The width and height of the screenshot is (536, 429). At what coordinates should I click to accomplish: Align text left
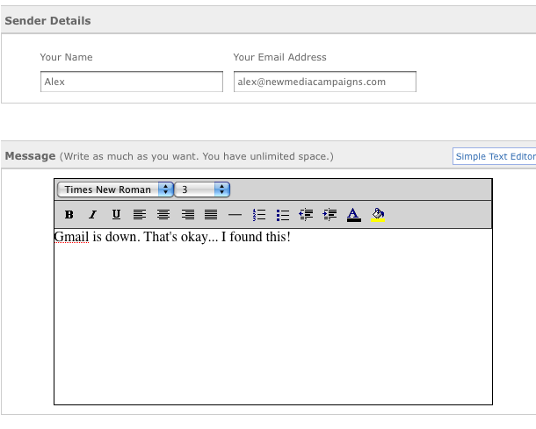click(x=140, y=215)
